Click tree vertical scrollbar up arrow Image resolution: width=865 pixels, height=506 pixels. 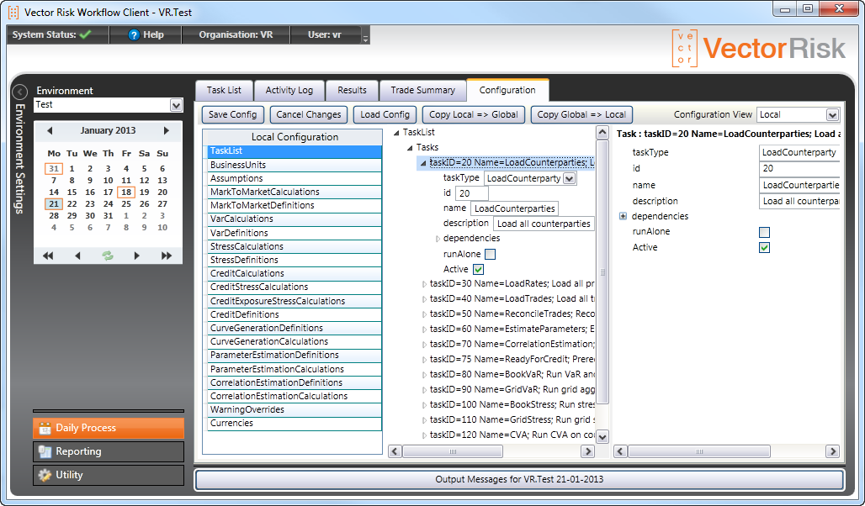[602, 132]
